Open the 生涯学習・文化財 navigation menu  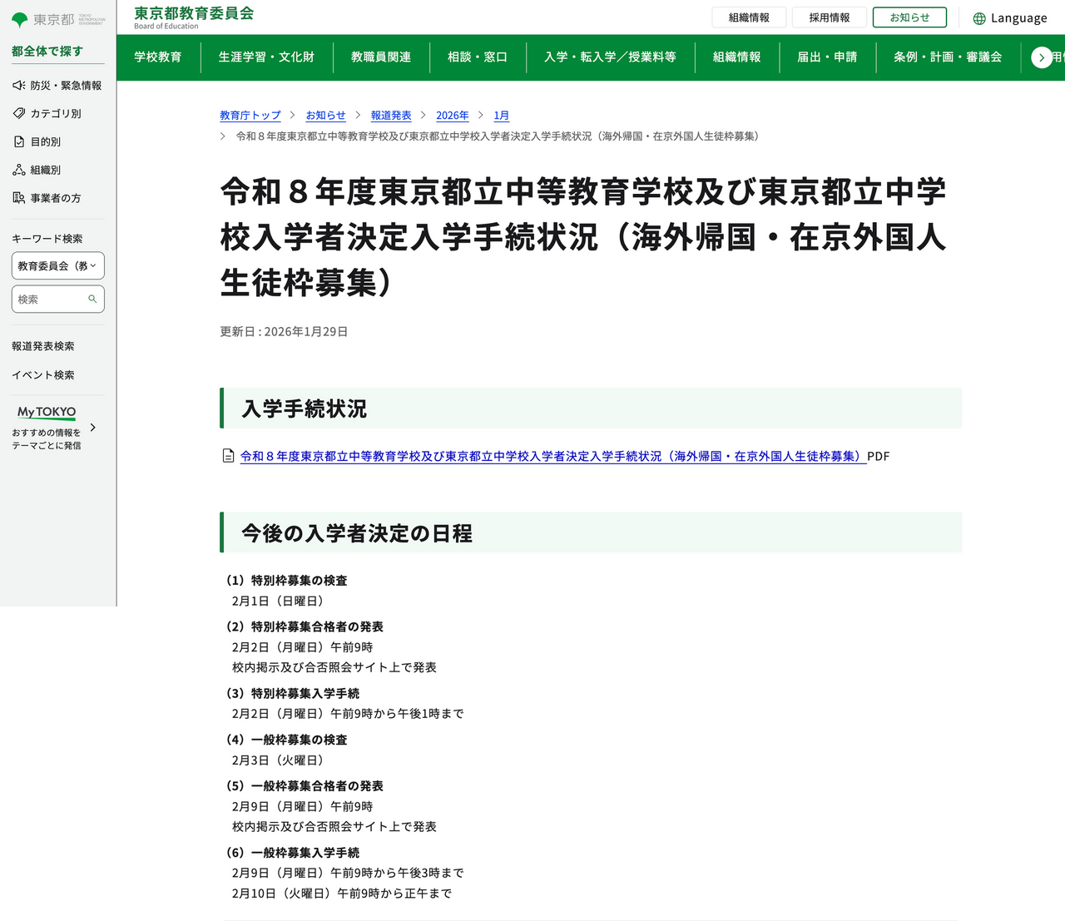coord(266,57)
